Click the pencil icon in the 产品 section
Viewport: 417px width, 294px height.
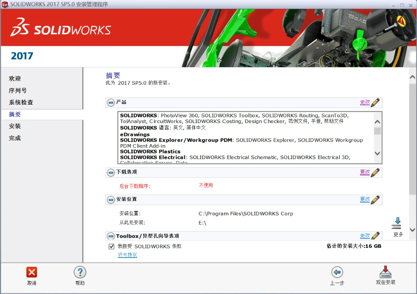coord(375,102)
